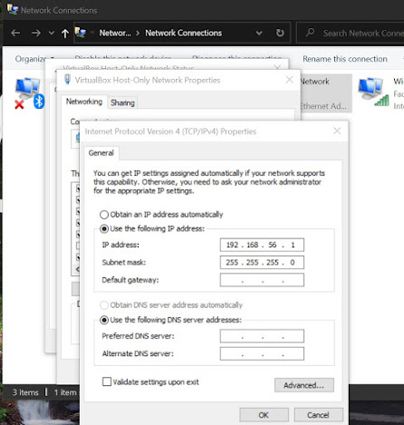
Task: Refresh the Network Connections folder
Action: coord(280,33)
